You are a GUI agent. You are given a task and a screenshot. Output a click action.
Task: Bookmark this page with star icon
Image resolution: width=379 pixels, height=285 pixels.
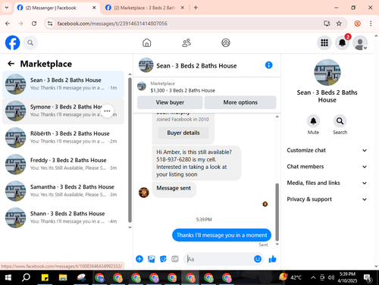point(339,23)
